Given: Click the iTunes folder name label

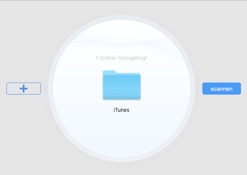Looking at the screenshot, I should [121, 110].
